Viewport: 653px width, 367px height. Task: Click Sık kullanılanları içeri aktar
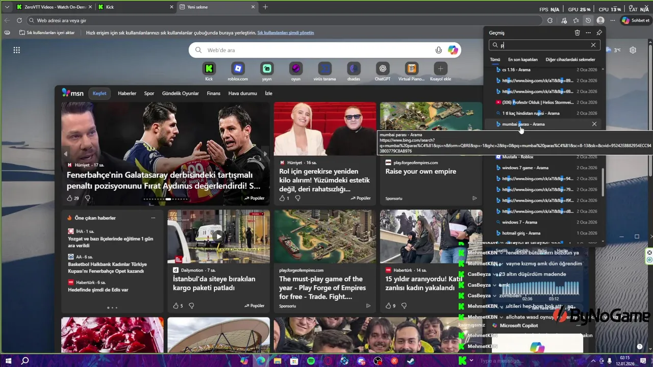46,33
